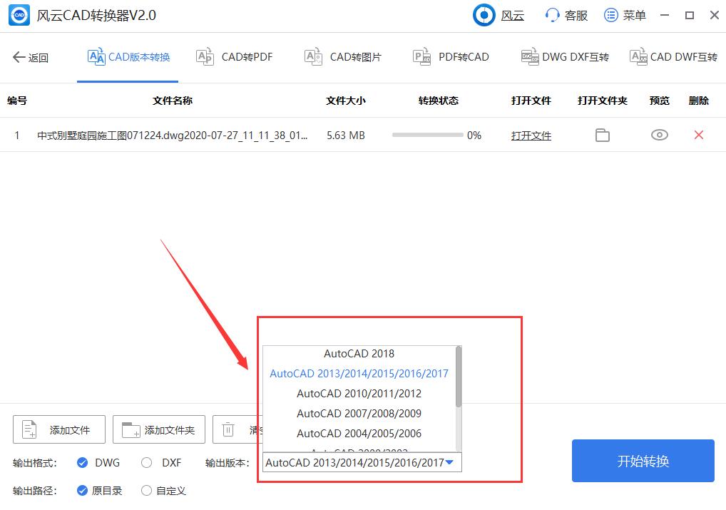Switch to DWG DXF互转 mode
Image resolution: width=726 pixels, height=510 pixels.
click(x=565, y=56)
